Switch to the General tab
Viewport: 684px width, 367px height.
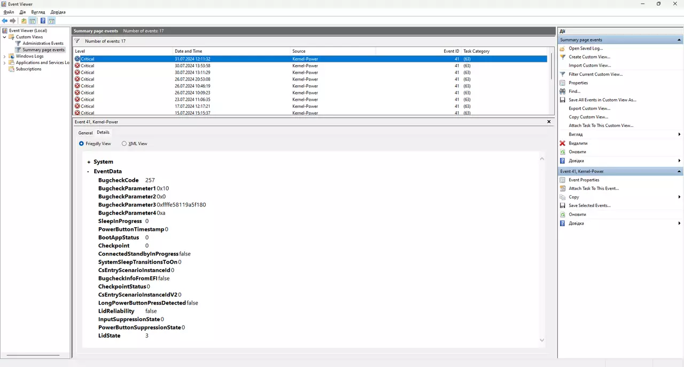tap(85, 133)
